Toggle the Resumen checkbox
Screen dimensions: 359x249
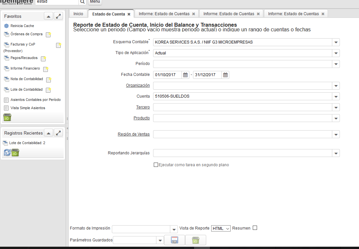255,228
